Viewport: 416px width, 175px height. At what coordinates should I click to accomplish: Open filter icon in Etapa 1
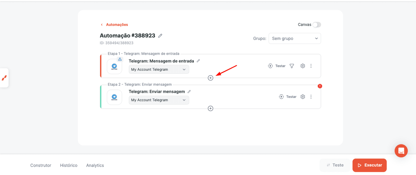point(292,66)
